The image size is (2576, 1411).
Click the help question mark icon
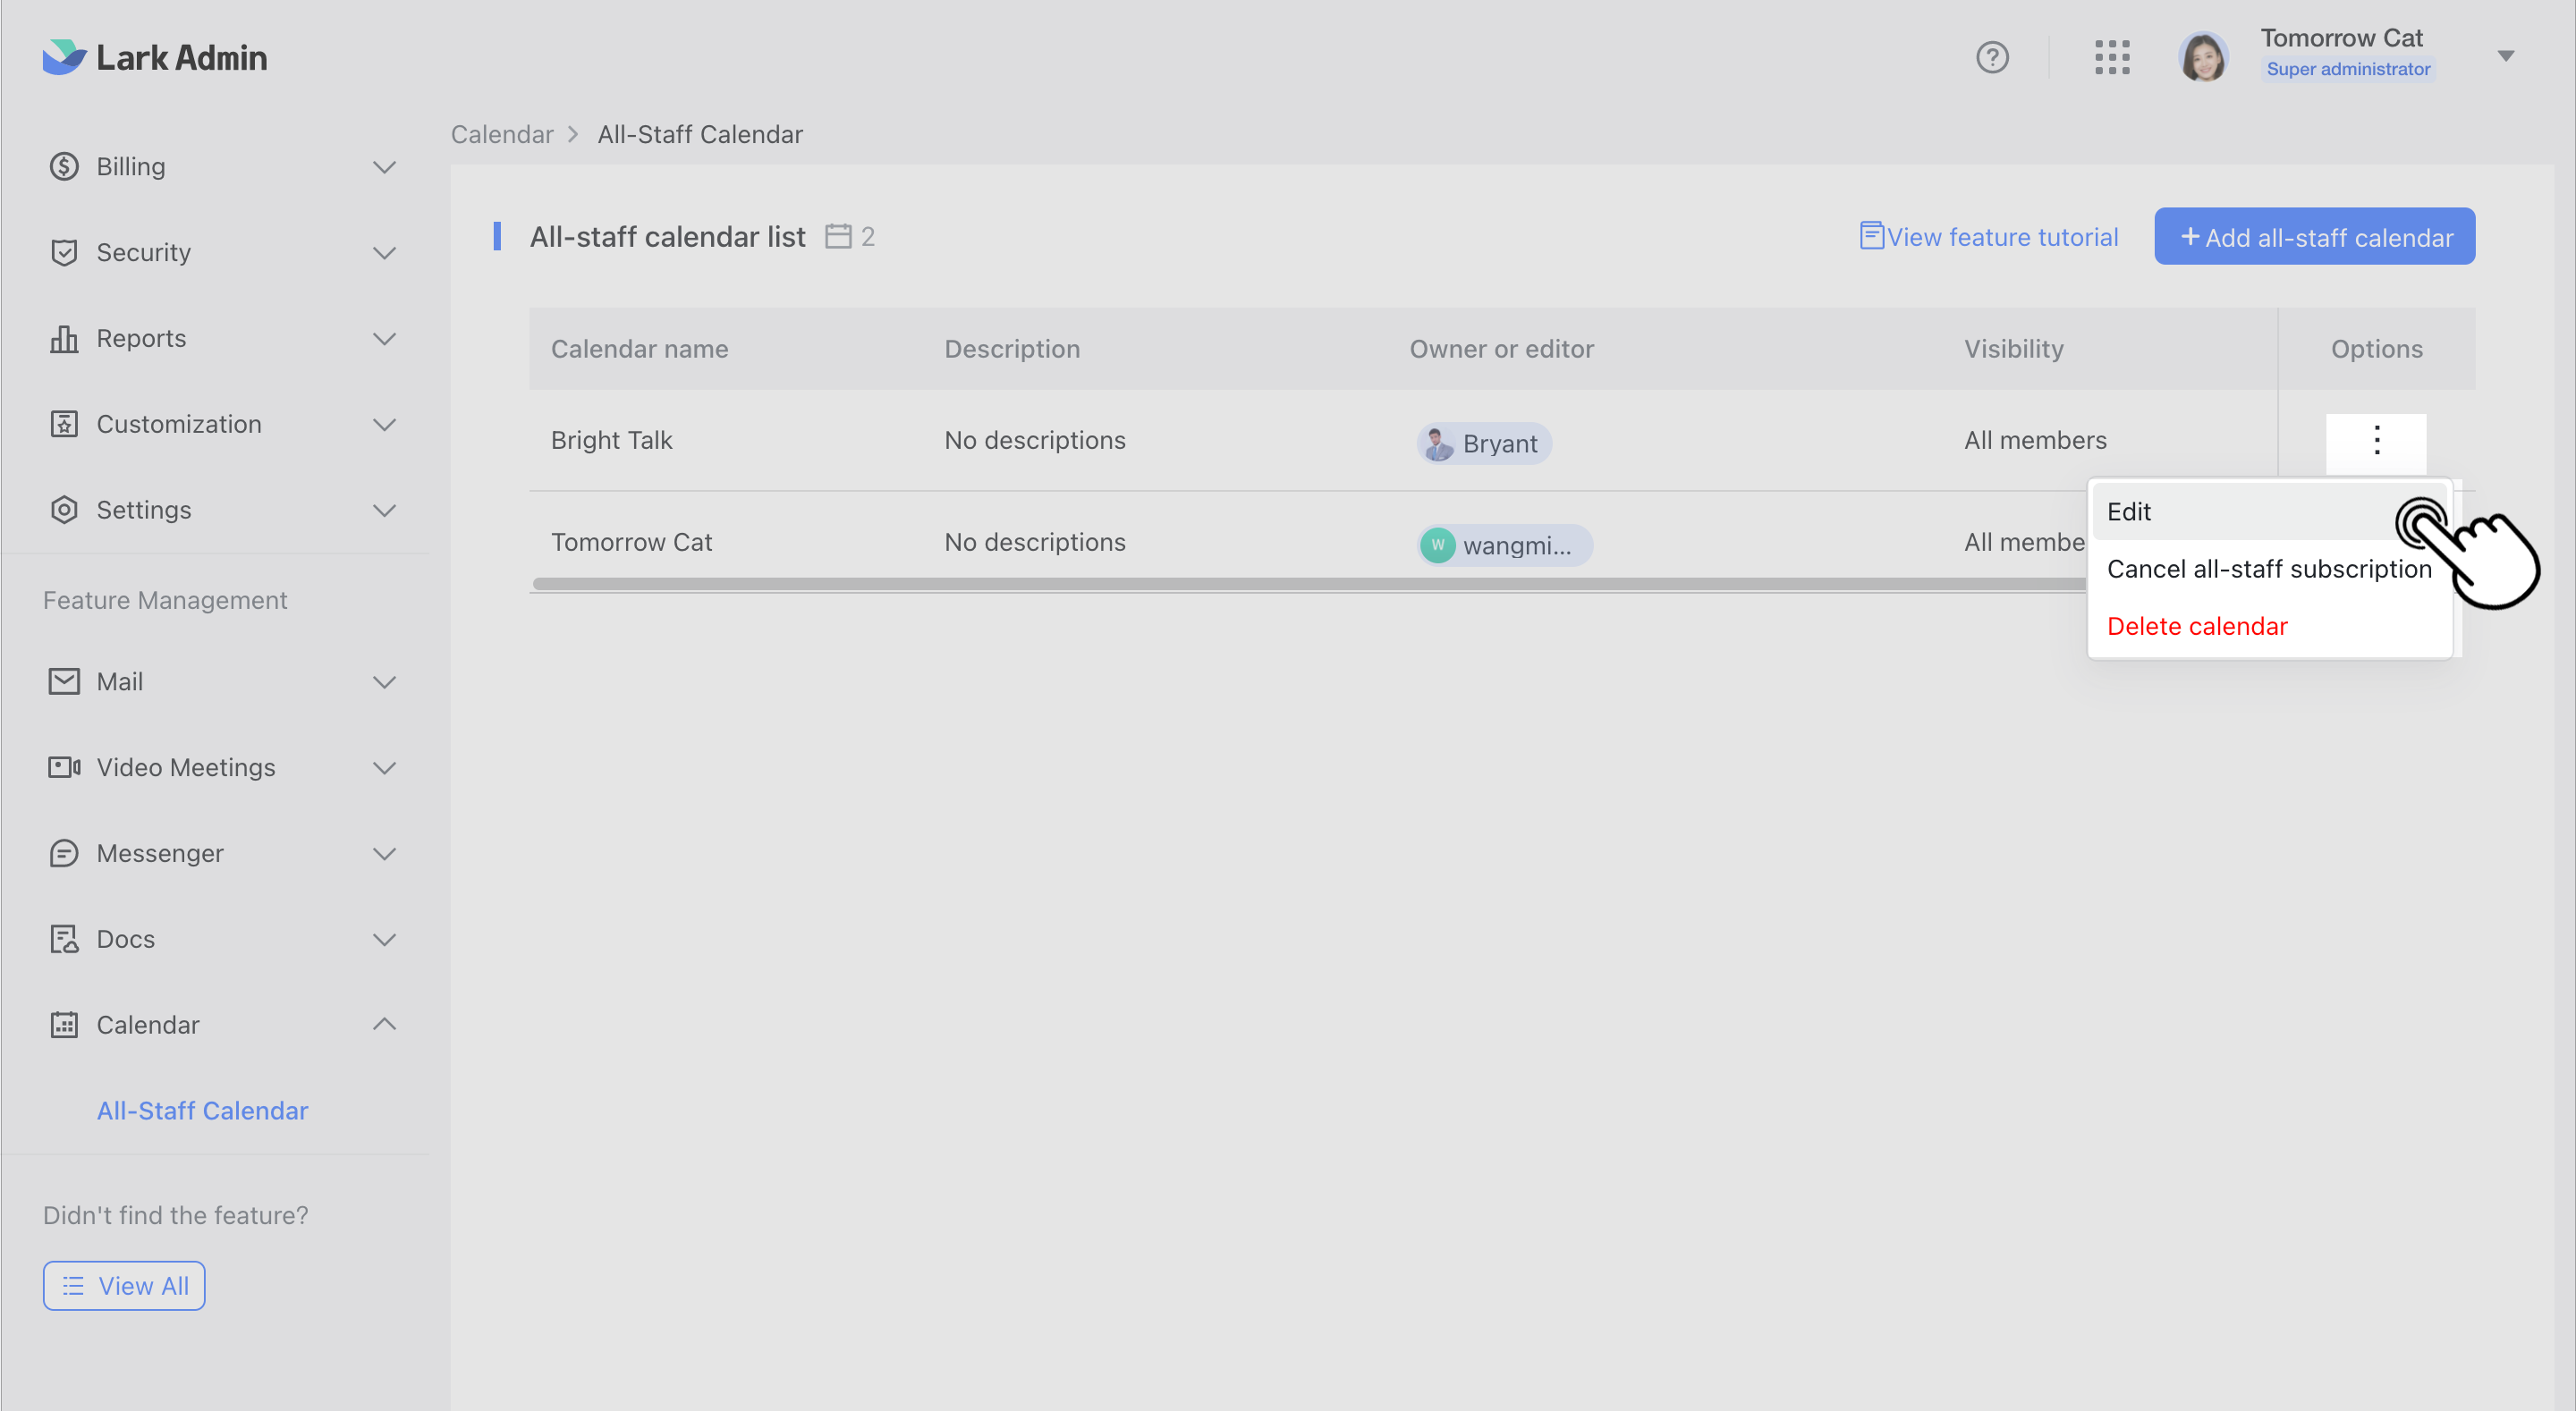click(1994, 55)
